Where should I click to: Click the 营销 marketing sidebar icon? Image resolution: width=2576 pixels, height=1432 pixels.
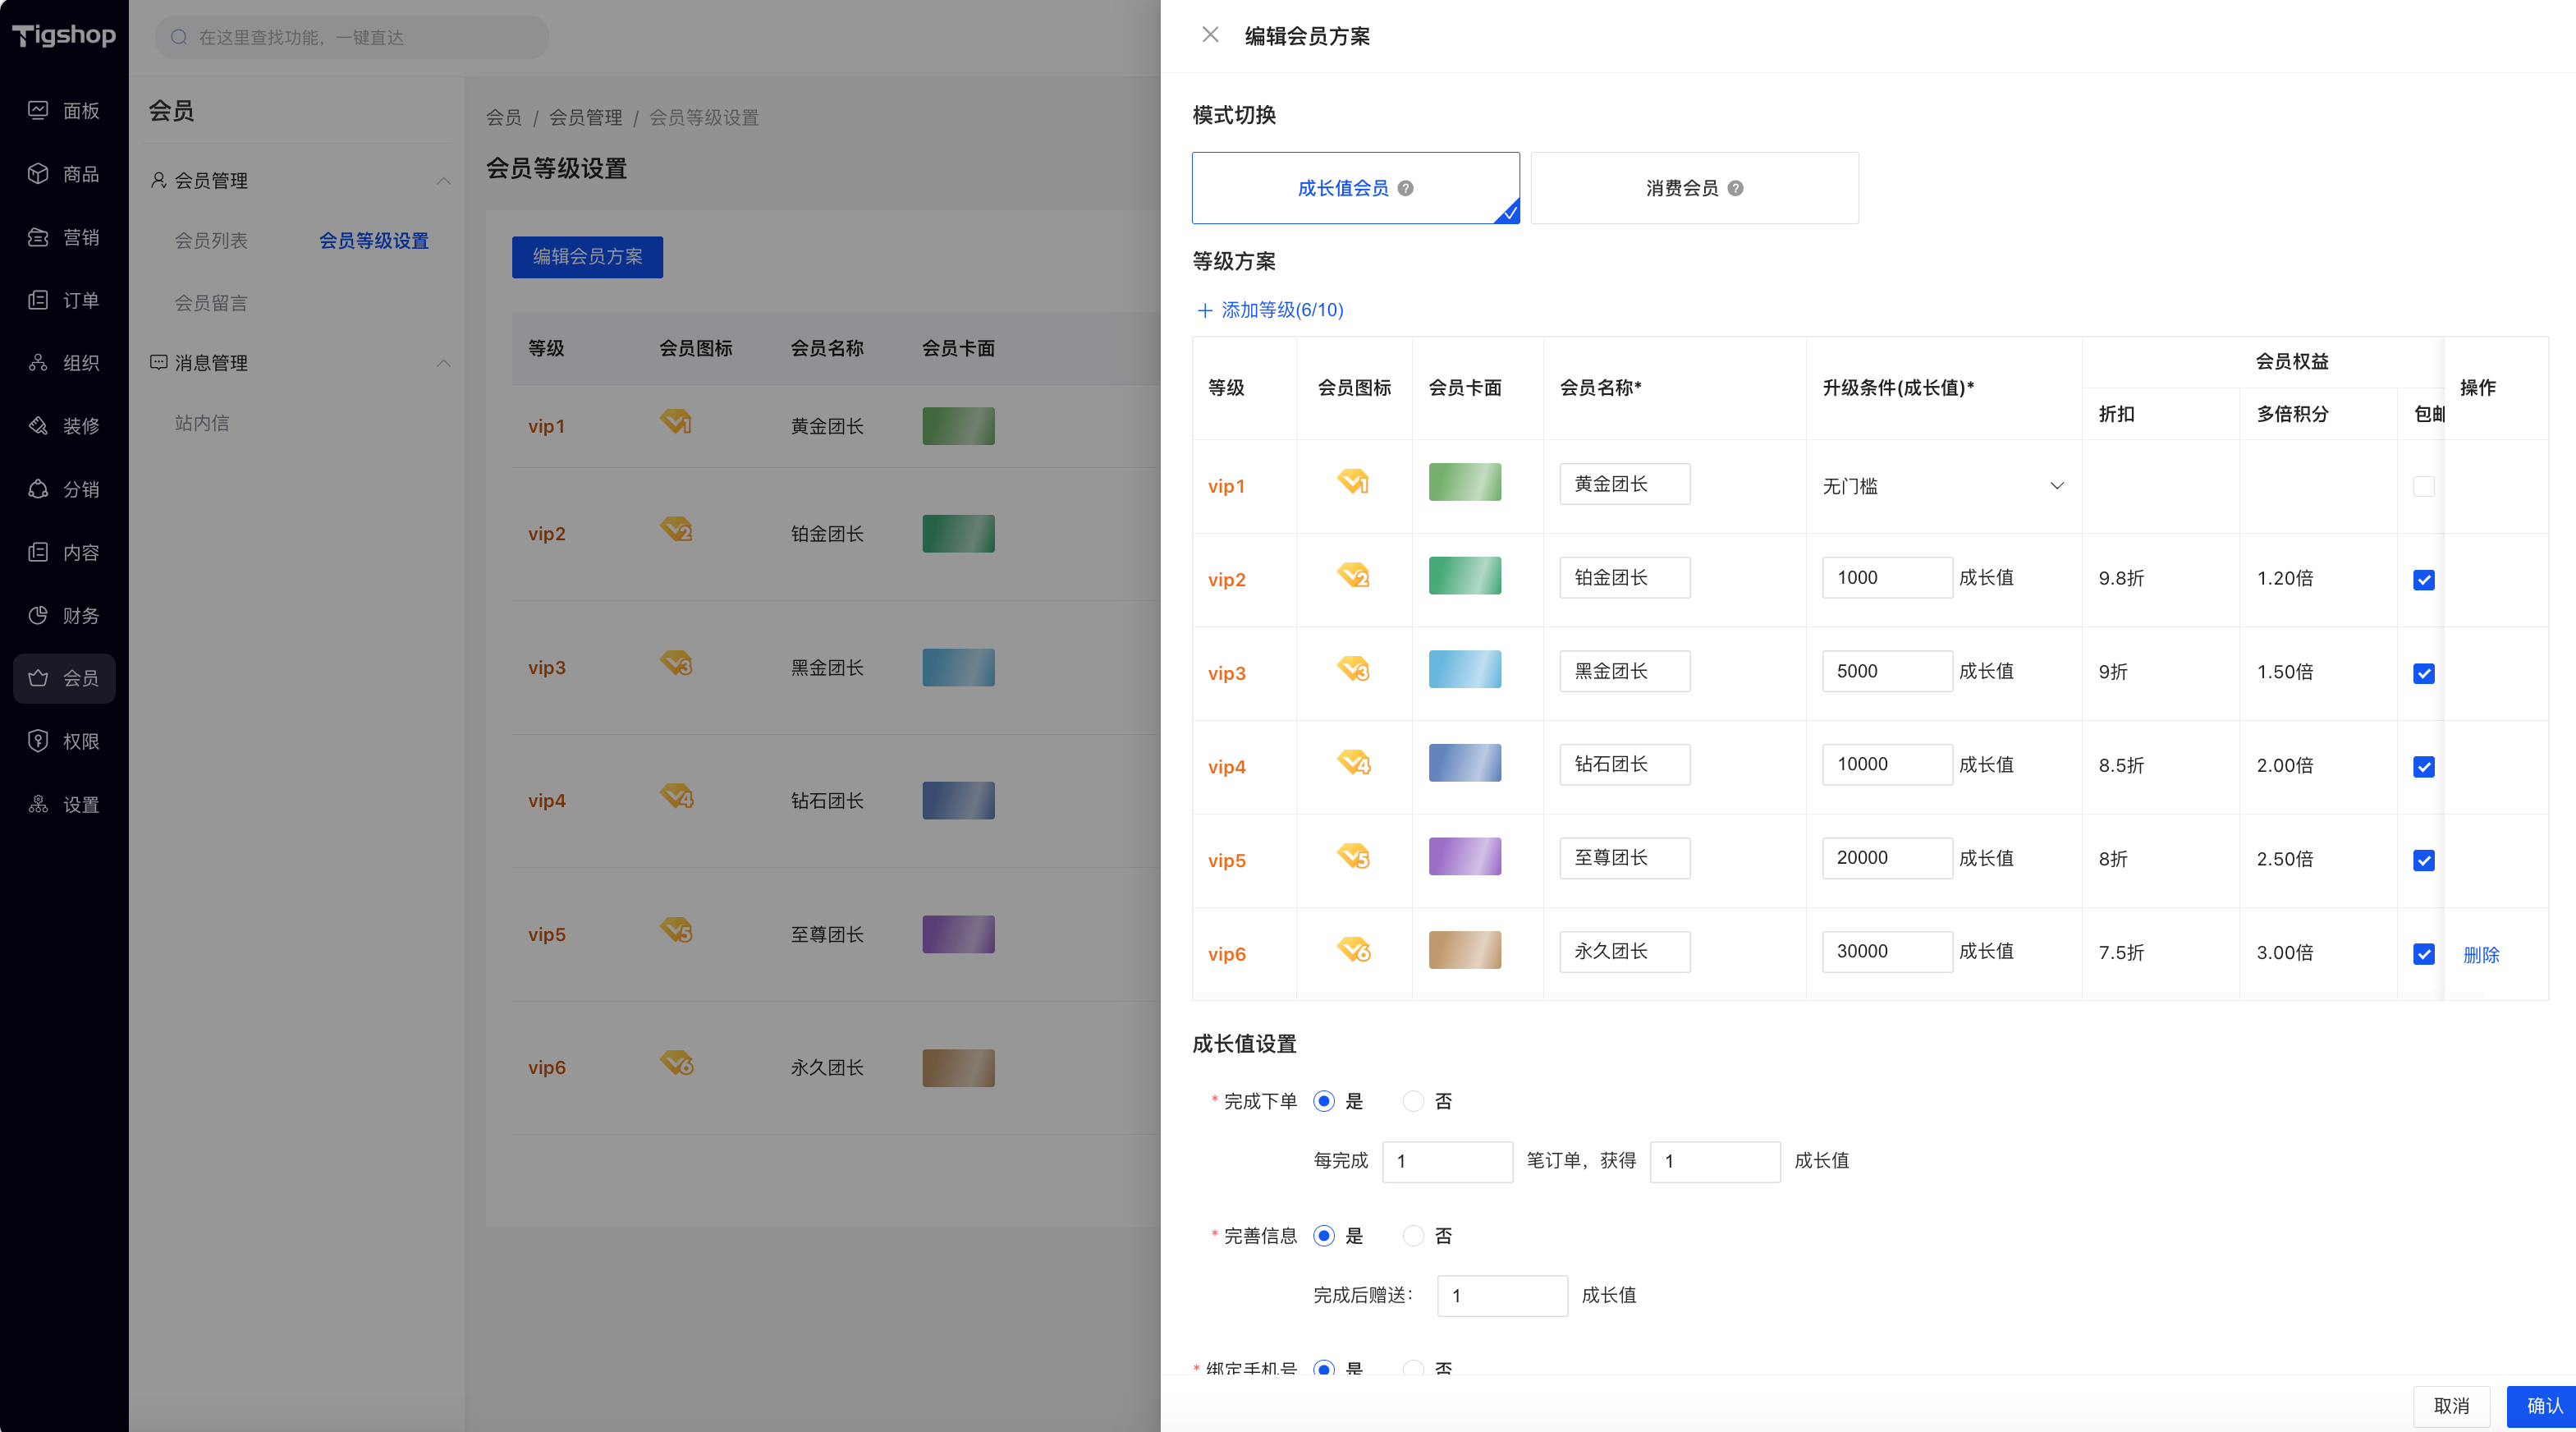(x=38, y=237)
